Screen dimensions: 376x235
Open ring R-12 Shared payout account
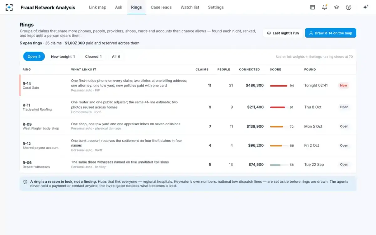(188, 145)
